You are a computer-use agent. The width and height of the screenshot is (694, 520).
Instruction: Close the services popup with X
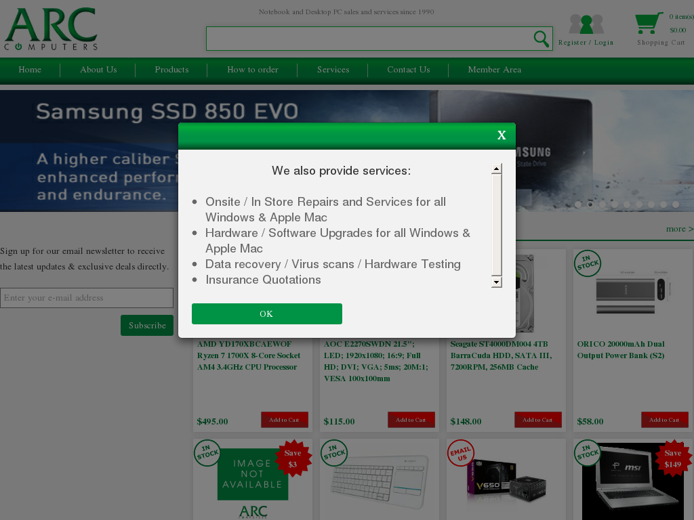point(502,135)
